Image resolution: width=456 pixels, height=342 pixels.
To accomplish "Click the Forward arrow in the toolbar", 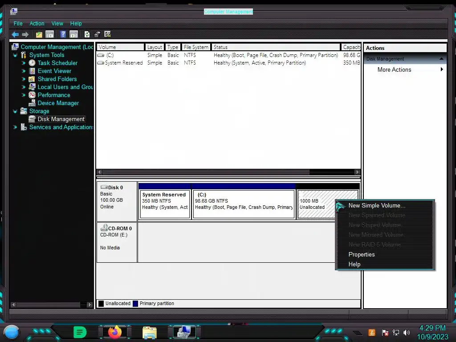I will pyautogui.click(x=25, y=35).
